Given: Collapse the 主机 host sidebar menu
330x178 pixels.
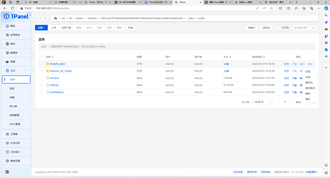Looking at the screenshot, I should pos(16,71).
